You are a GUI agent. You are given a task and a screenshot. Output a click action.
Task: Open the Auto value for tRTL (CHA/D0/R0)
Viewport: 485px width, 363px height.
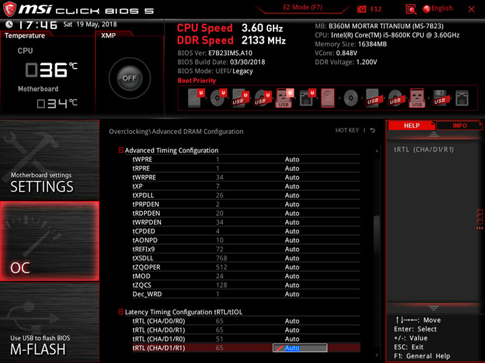[x=292, y=321]
